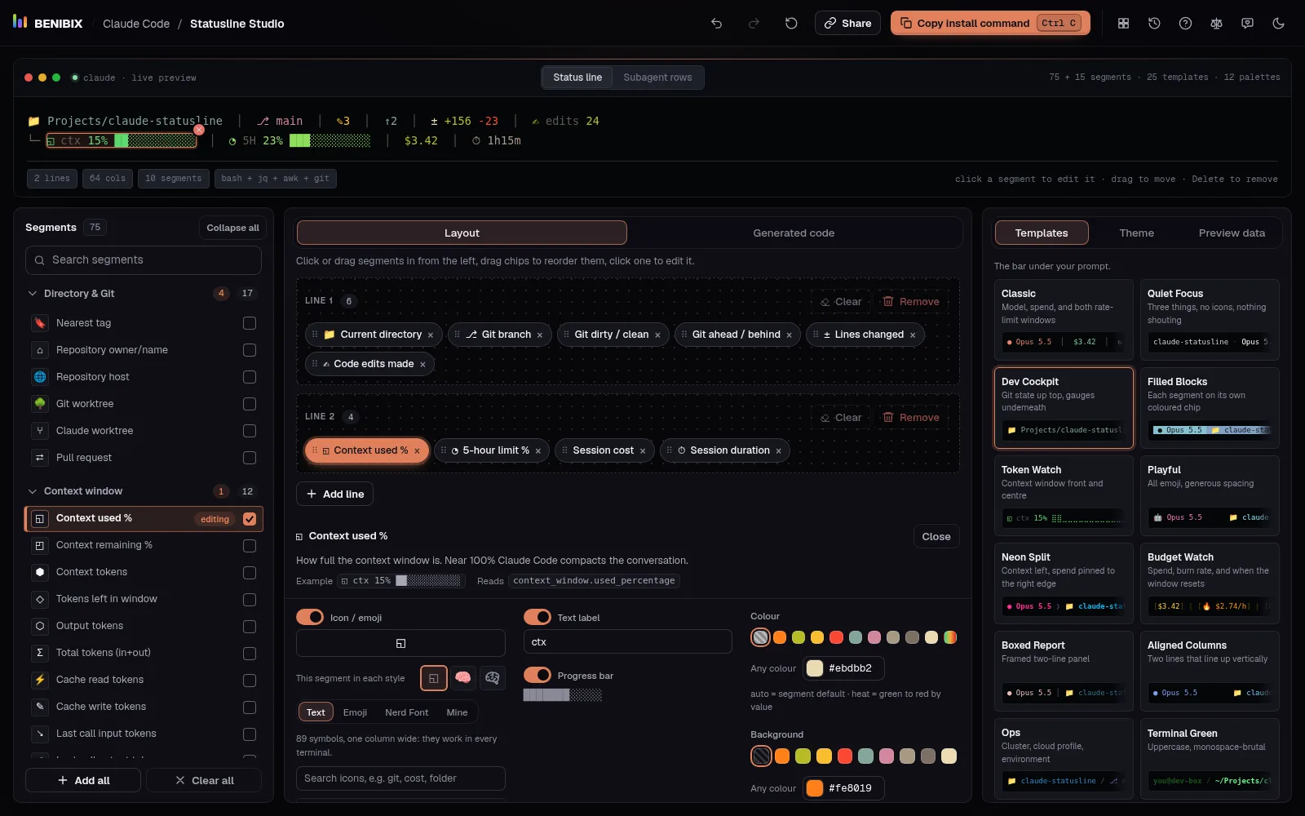The width and height of the screenshot is (1305, 816).
Task: Open the history clock icon
Action: point(1154,24)
